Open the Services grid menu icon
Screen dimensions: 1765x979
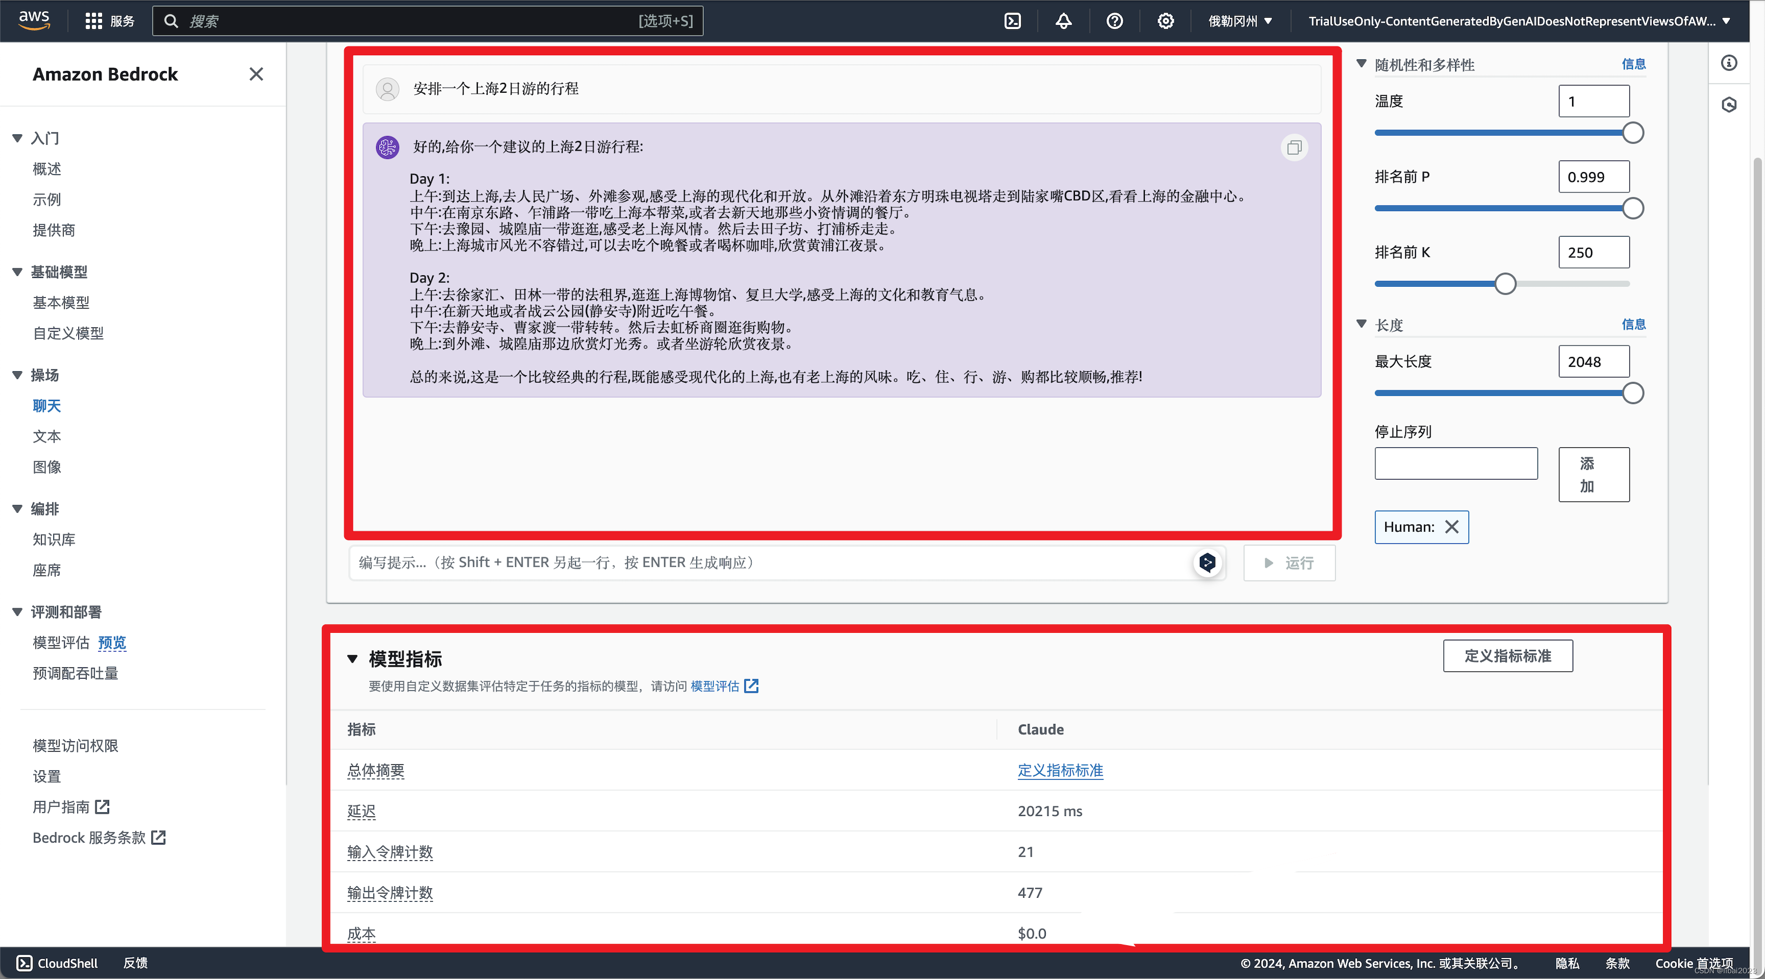click(x=94, y=21)
